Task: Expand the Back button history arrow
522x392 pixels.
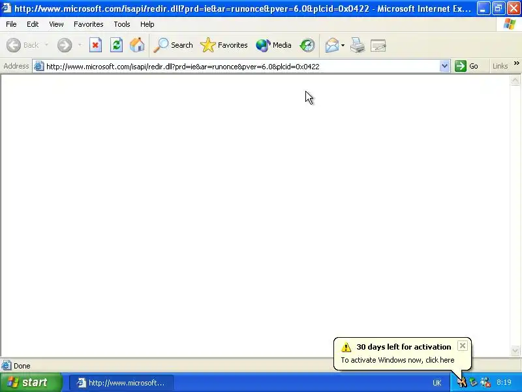Action: point(46,45)
